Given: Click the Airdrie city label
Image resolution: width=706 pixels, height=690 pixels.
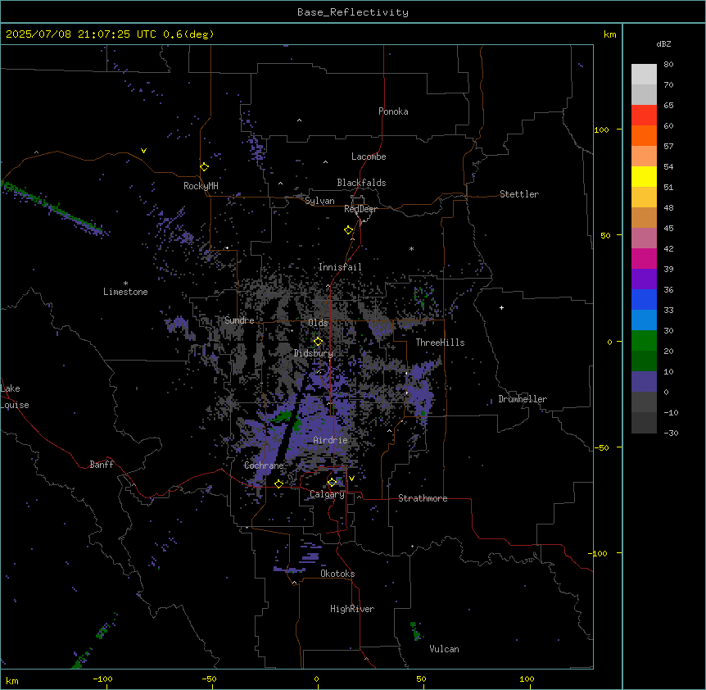Looking at the screenshot, I should pos(330,440).
